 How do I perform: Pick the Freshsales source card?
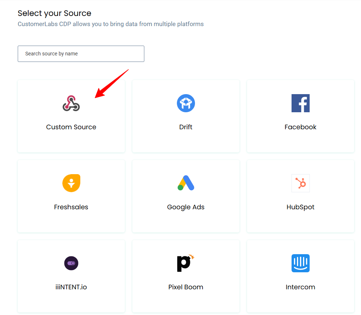click(71, 196)
